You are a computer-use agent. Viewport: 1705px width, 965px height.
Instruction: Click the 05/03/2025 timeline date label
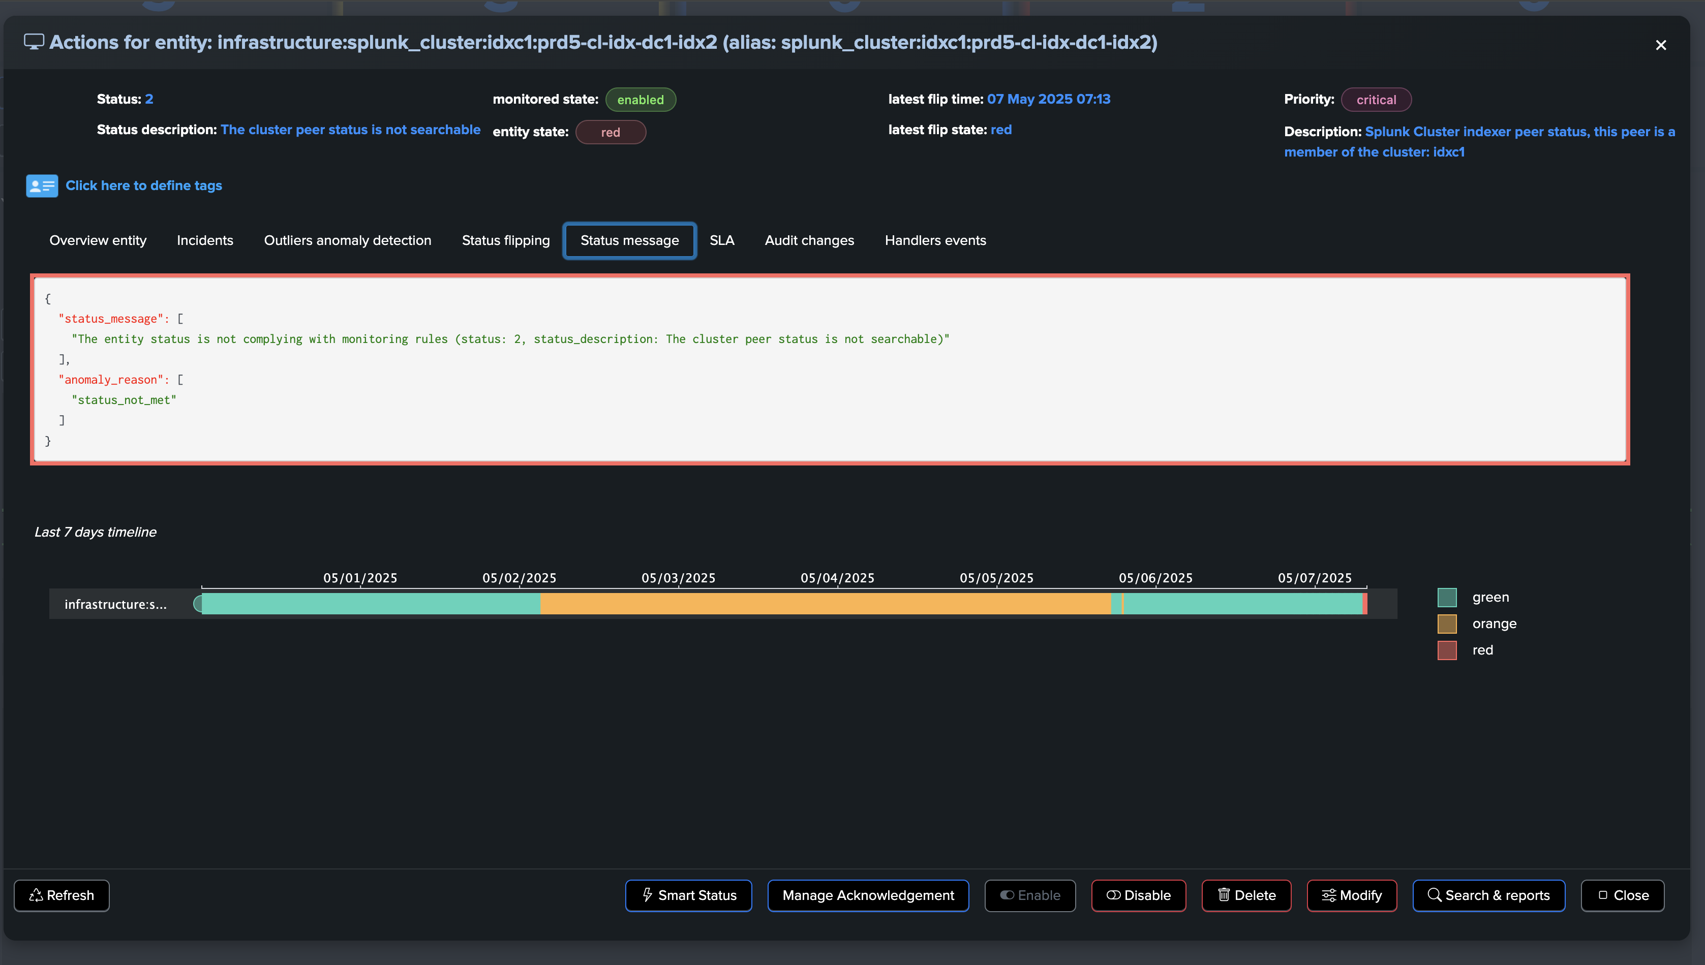pos(678,578)
